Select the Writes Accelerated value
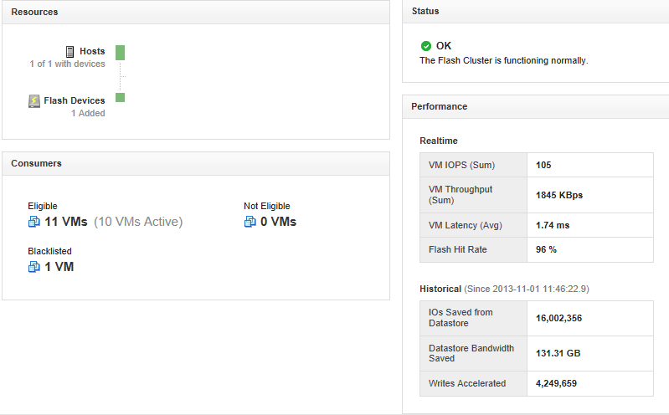This screenshot has width=669, height=415. pos(556,383)
